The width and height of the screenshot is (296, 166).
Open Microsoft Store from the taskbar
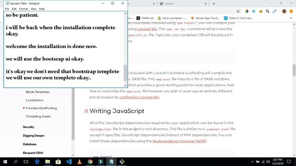tap(58, 162)
